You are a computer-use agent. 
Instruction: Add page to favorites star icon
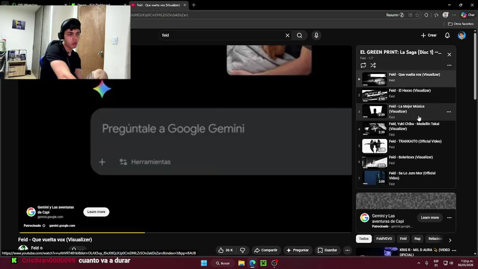417,15
